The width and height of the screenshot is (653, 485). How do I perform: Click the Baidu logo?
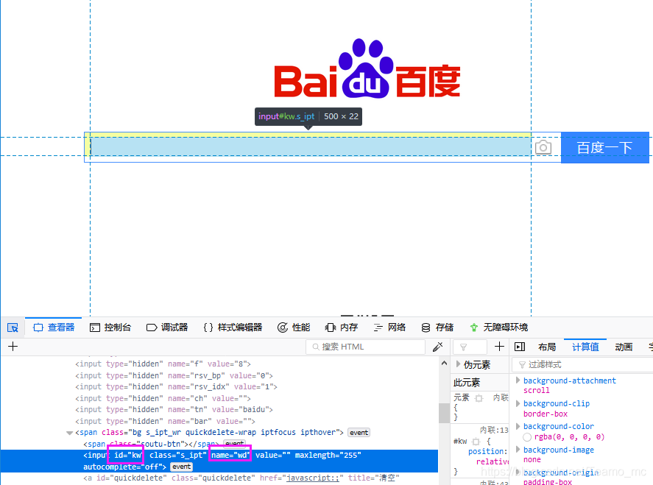[367, 68]
